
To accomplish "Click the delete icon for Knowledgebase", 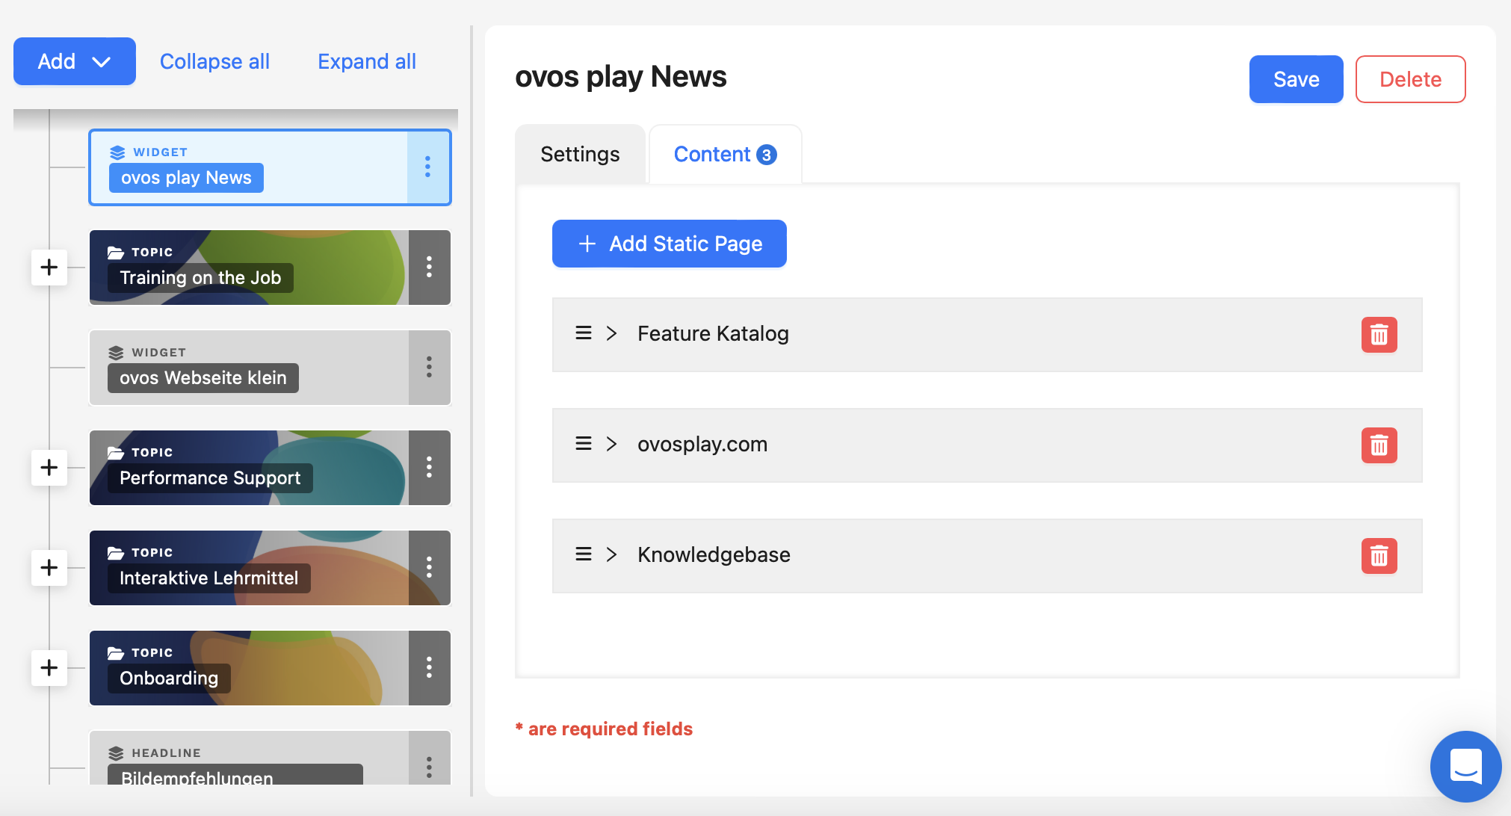I will coord(1379,554).
